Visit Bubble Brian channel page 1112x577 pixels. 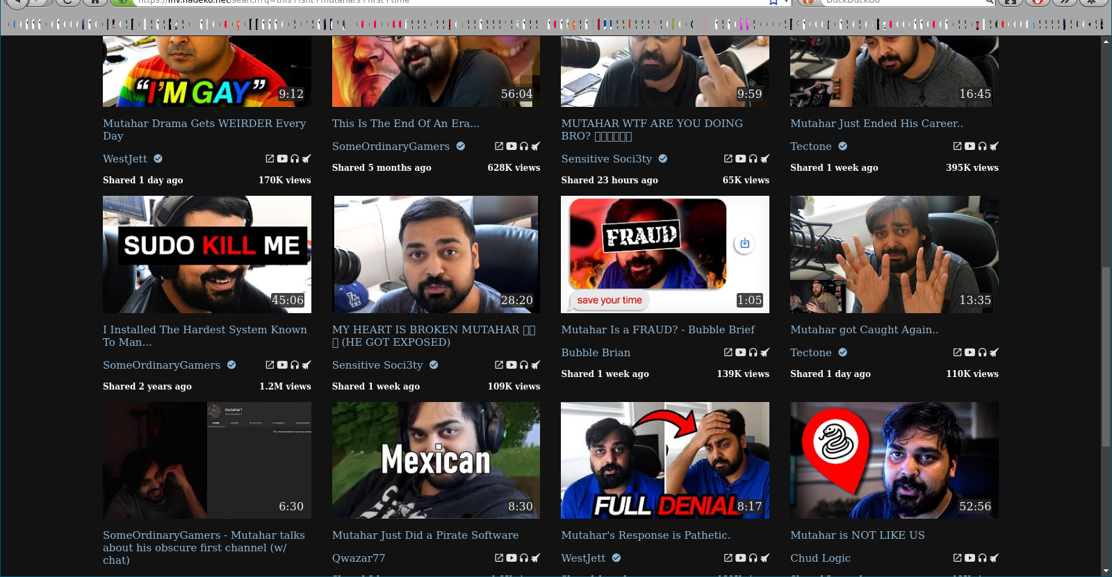tap(596, 353)
